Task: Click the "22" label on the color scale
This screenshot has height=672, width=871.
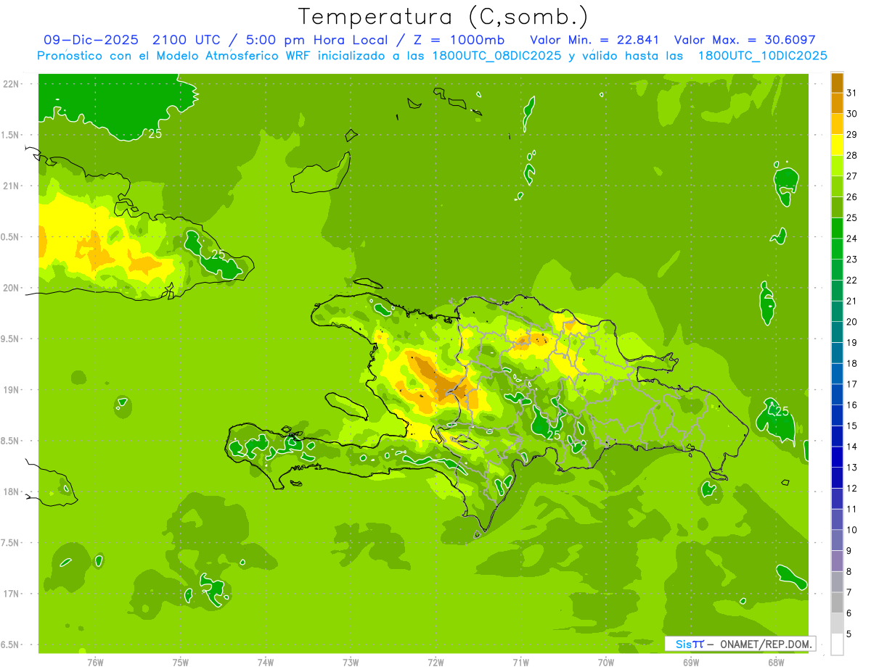Action: point(852,281)
